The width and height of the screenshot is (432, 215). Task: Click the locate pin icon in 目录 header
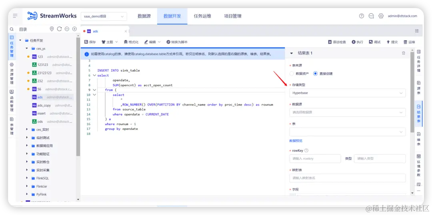tap(52, 29)
